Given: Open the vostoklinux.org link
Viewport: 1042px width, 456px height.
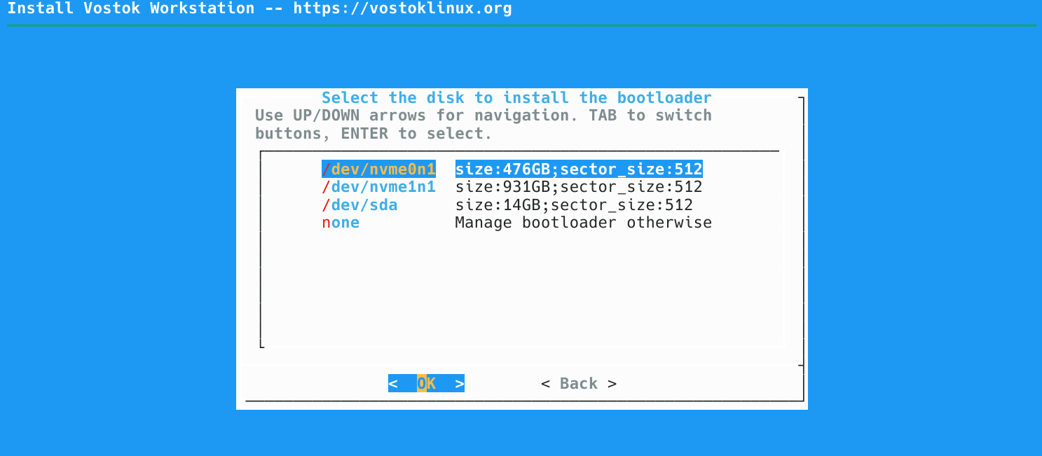Looking at the screenshot, I should (x=404, y=8).
